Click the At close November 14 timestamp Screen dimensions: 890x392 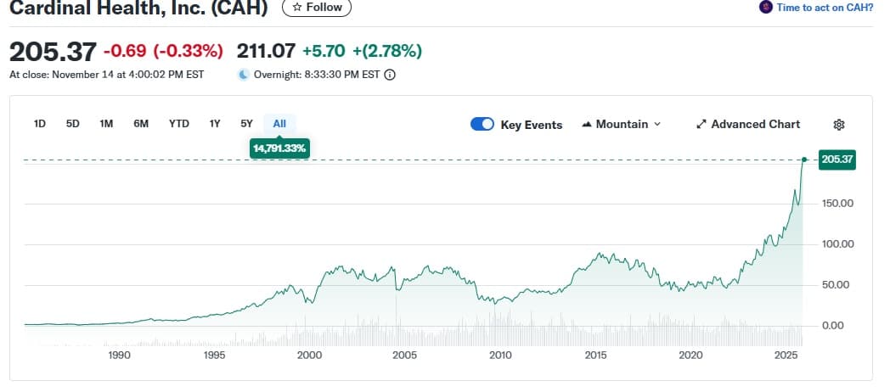click(x=107, y=75)
